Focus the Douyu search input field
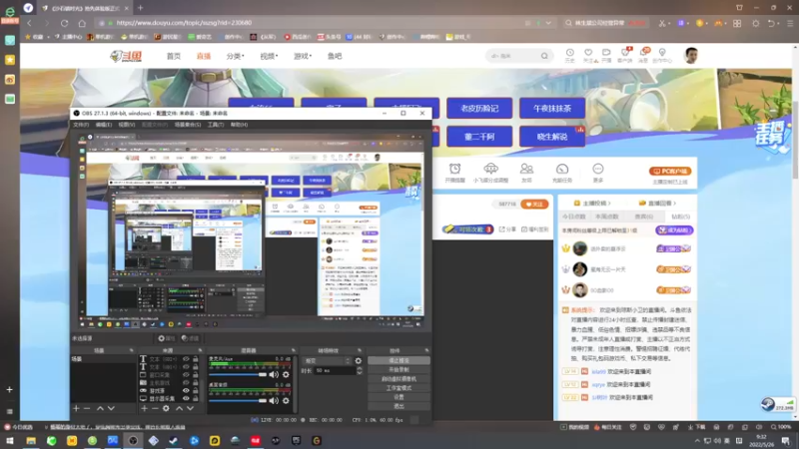 (x=513, y=56)
